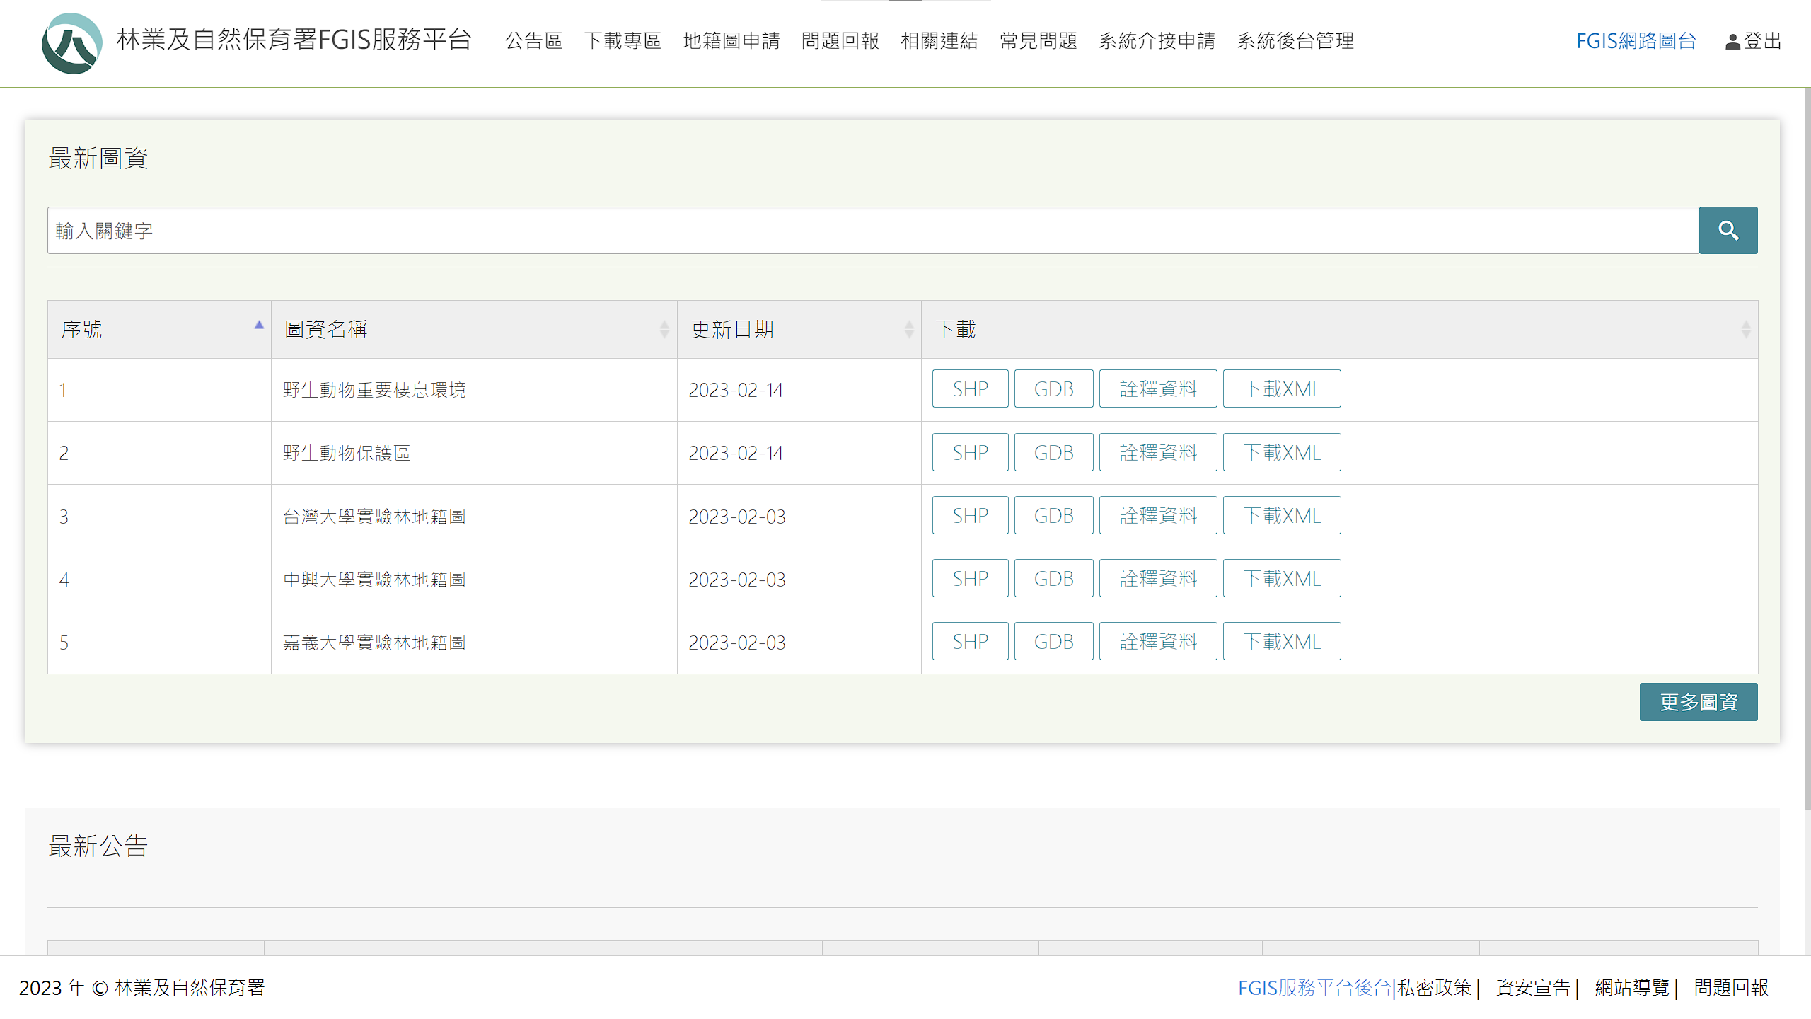
Task: Download SHP for 嘉義大學實驗林地籍圖
Action: [x=970, y=641]
